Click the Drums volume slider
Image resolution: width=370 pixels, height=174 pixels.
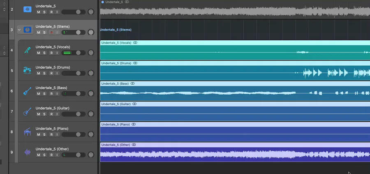pyautogui.click(x=74, y=73)
